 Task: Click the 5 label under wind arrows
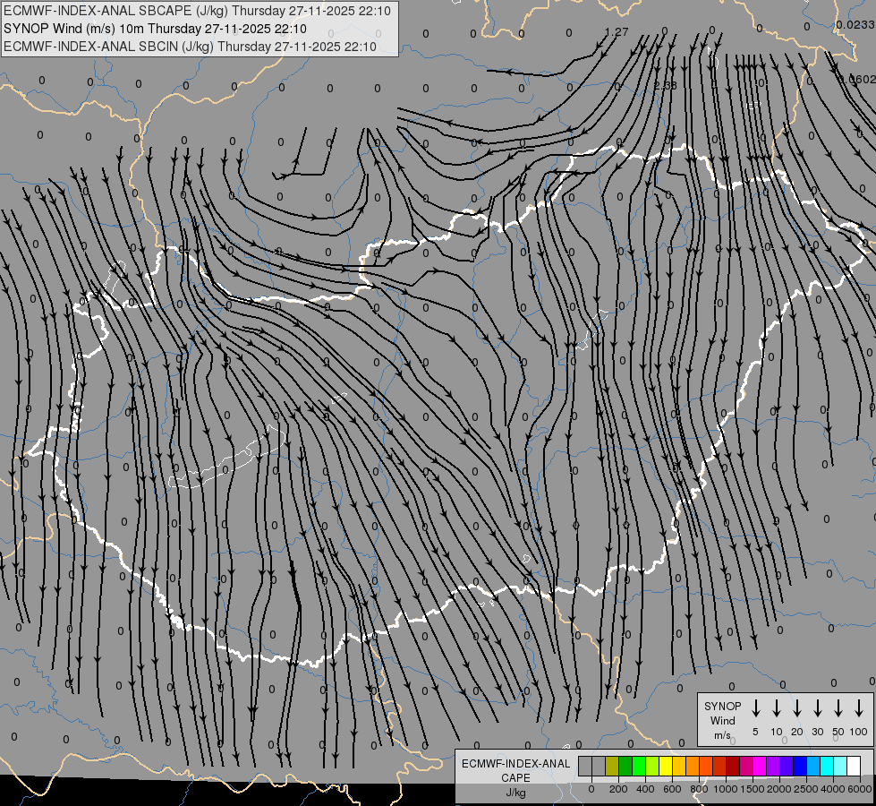[755, 732]
